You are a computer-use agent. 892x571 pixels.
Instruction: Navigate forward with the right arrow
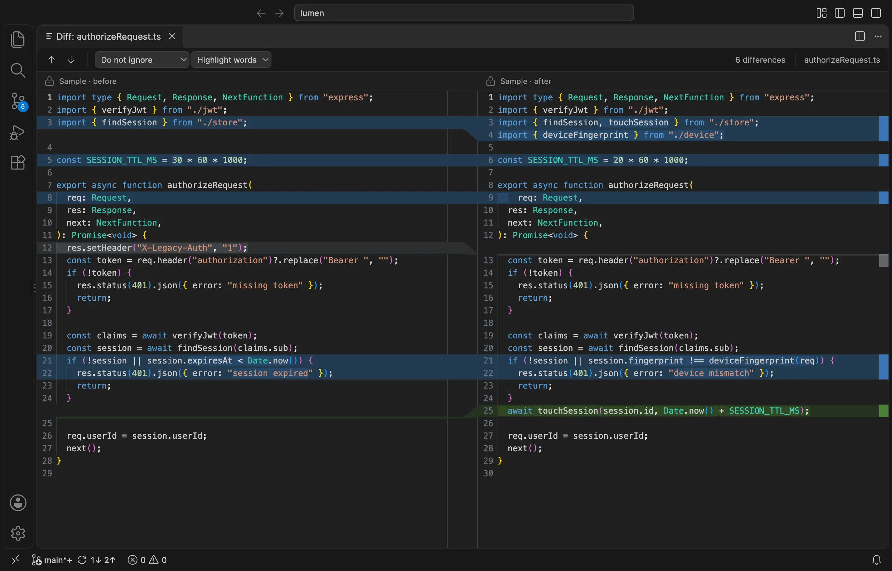point(279,13)
